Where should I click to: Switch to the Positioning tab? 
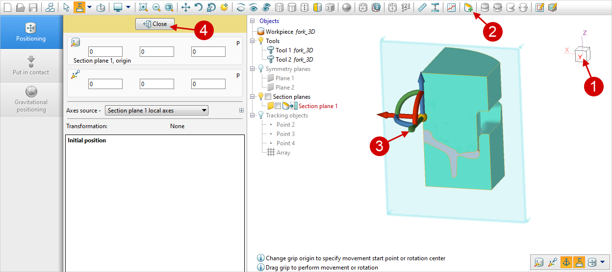[x=31, y=32]
